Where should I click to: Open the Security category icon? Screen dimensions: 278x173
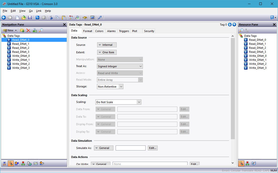pos(42,163)
